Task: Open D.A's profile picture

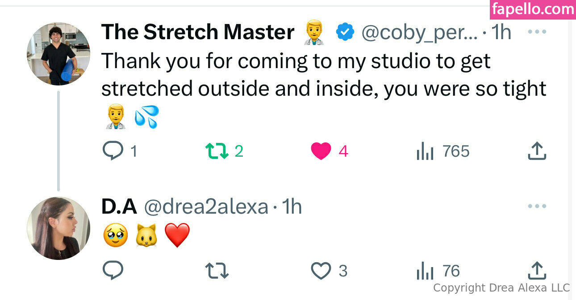Action: click(58, 228)
